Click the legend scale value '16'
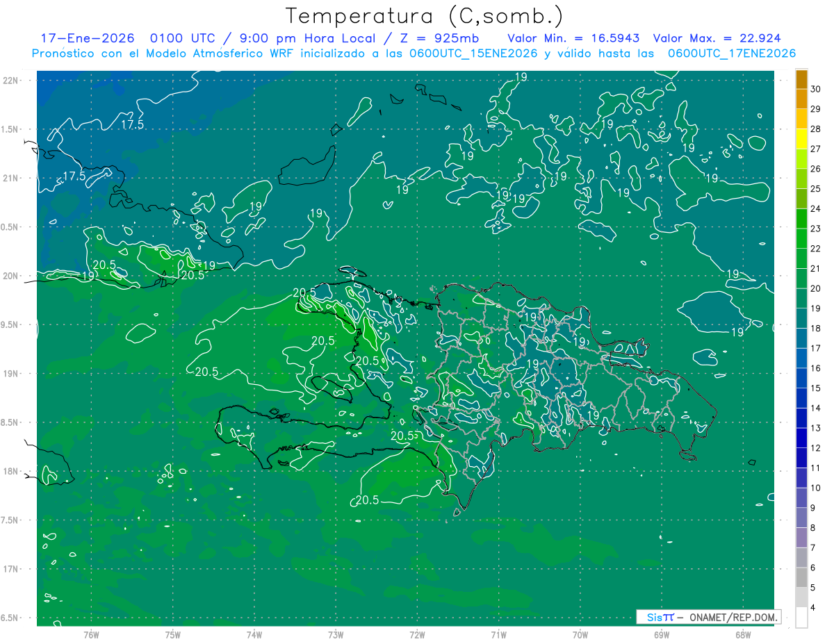 coord(816,369)
